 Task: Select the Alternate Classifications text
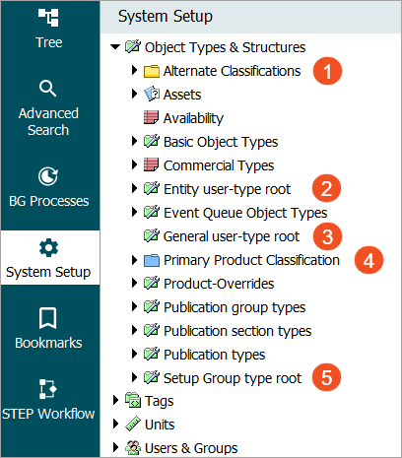point(232,71)
